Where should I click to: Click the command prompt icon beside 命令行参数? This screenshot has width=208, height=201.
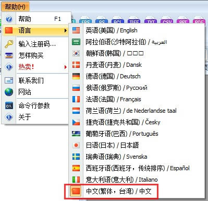coord(9,105)
